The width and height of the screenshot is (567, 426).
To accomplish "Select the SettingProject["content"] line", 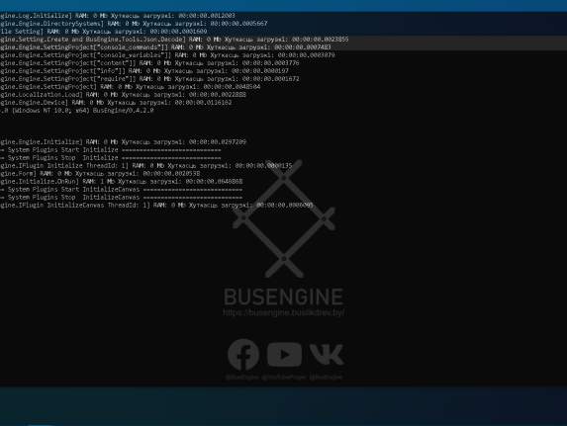I will point(149,63).
